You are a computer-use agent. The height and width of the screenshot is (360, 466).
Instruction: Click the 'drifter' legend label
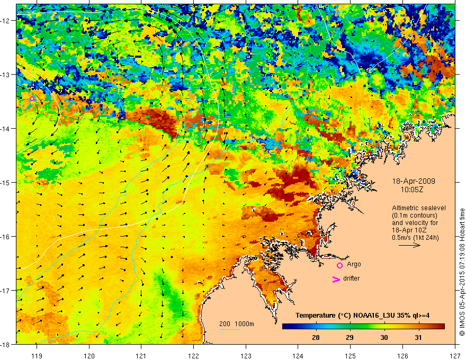(351, 278)
